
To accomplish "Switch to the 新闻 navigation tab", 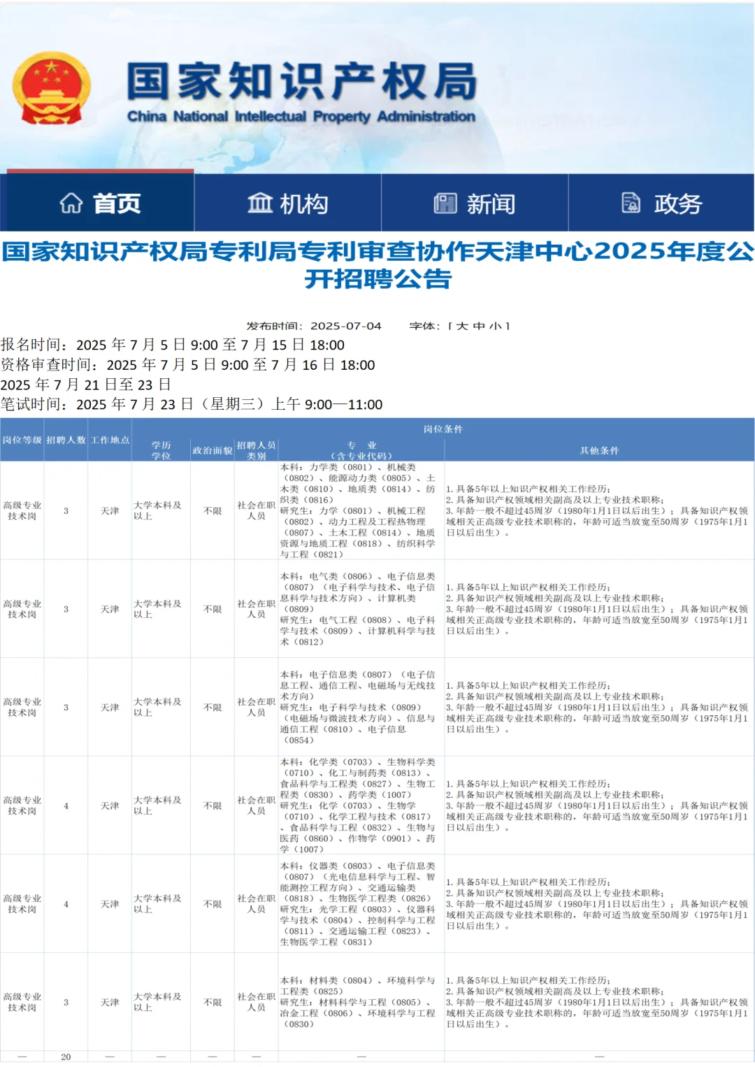I will (475, 203).
